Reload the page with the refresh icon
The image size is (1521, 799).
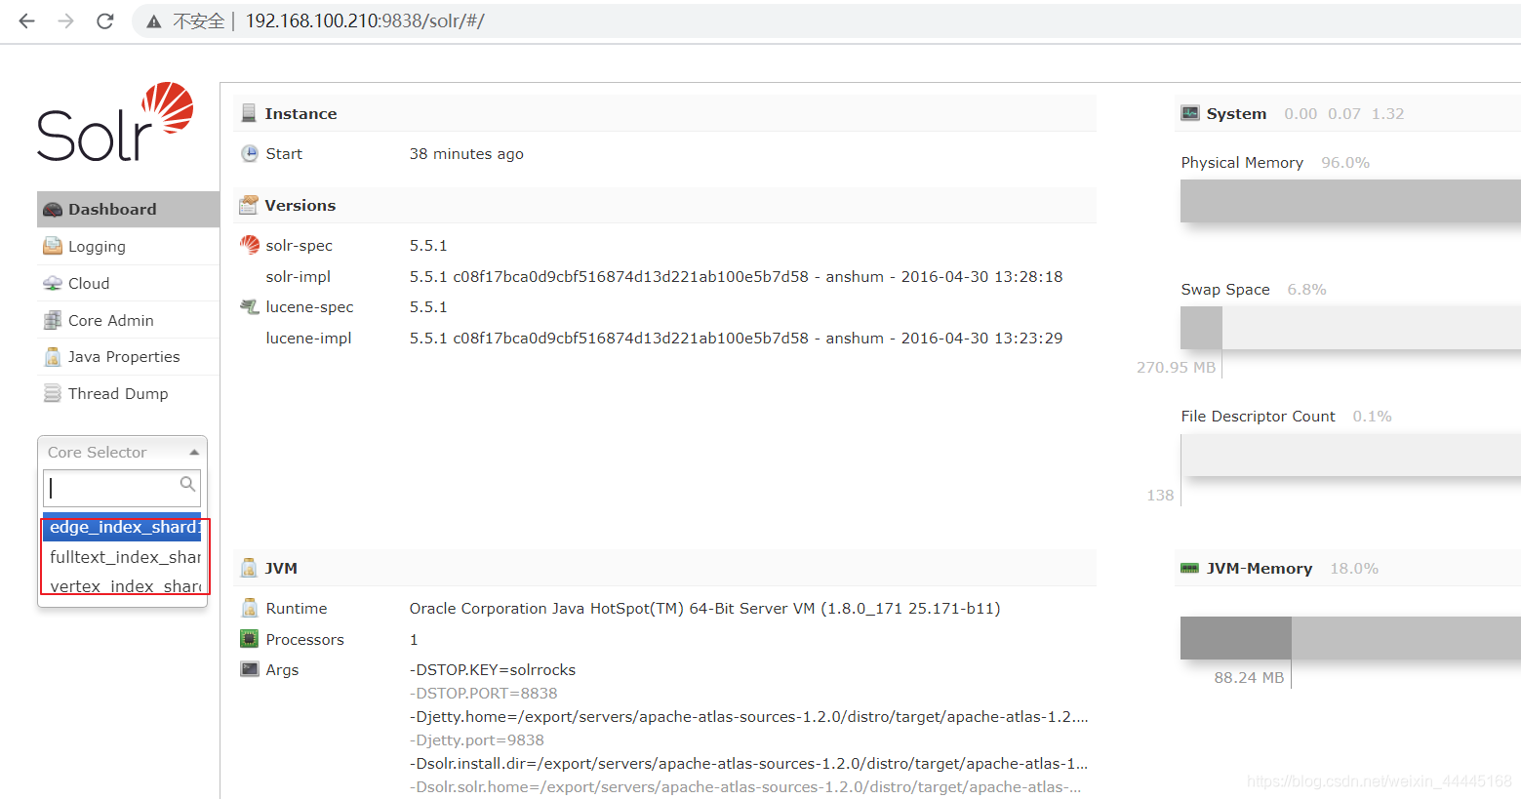[104, 20]
